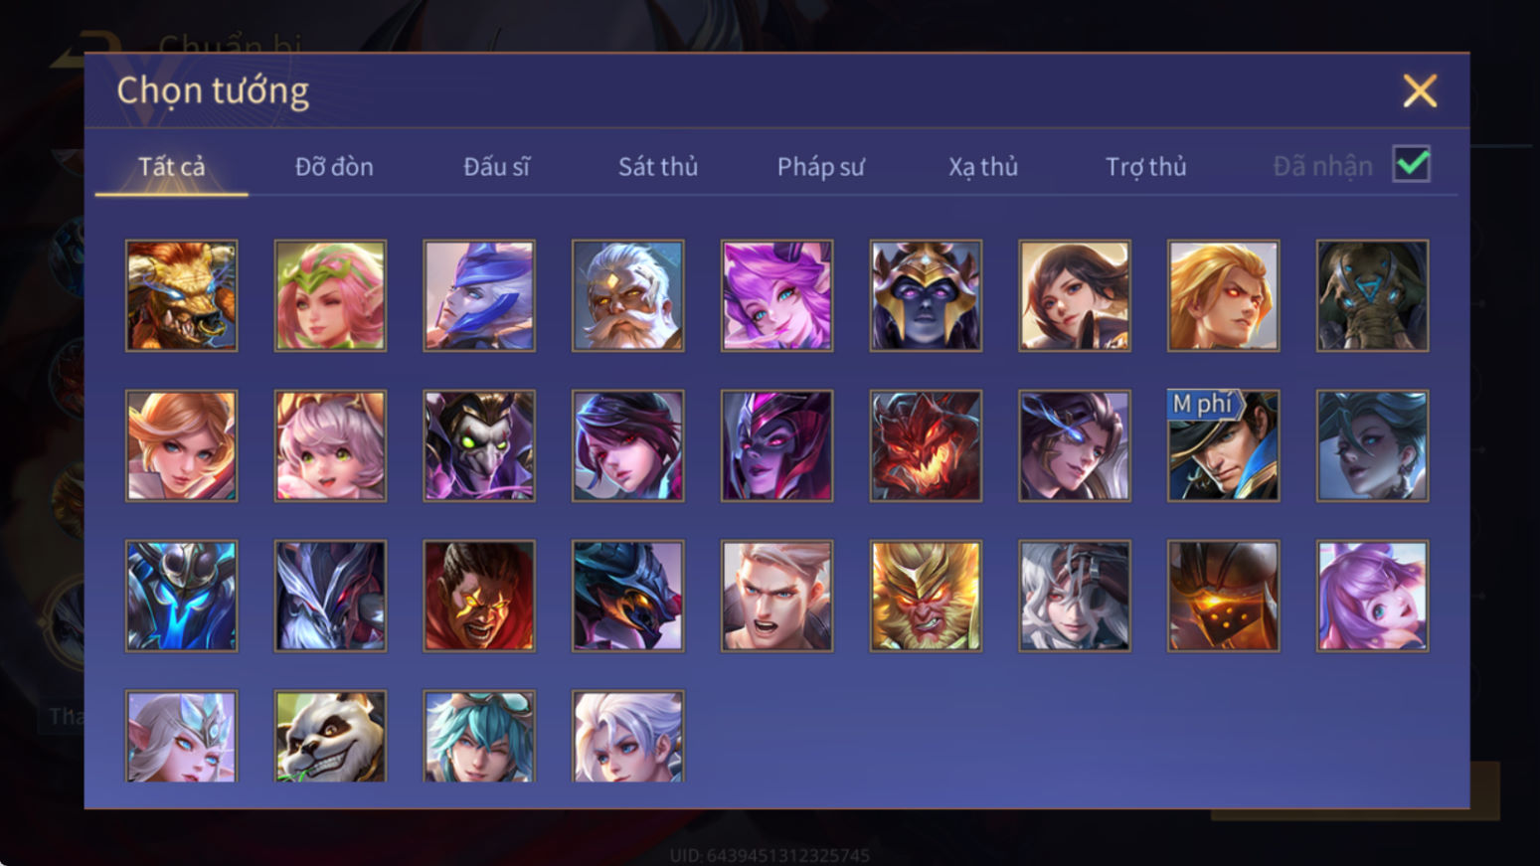1540x866 pixels.
Task: Pick the pink-haired girl with leaf crown
Action: click(x=330, y=295)
